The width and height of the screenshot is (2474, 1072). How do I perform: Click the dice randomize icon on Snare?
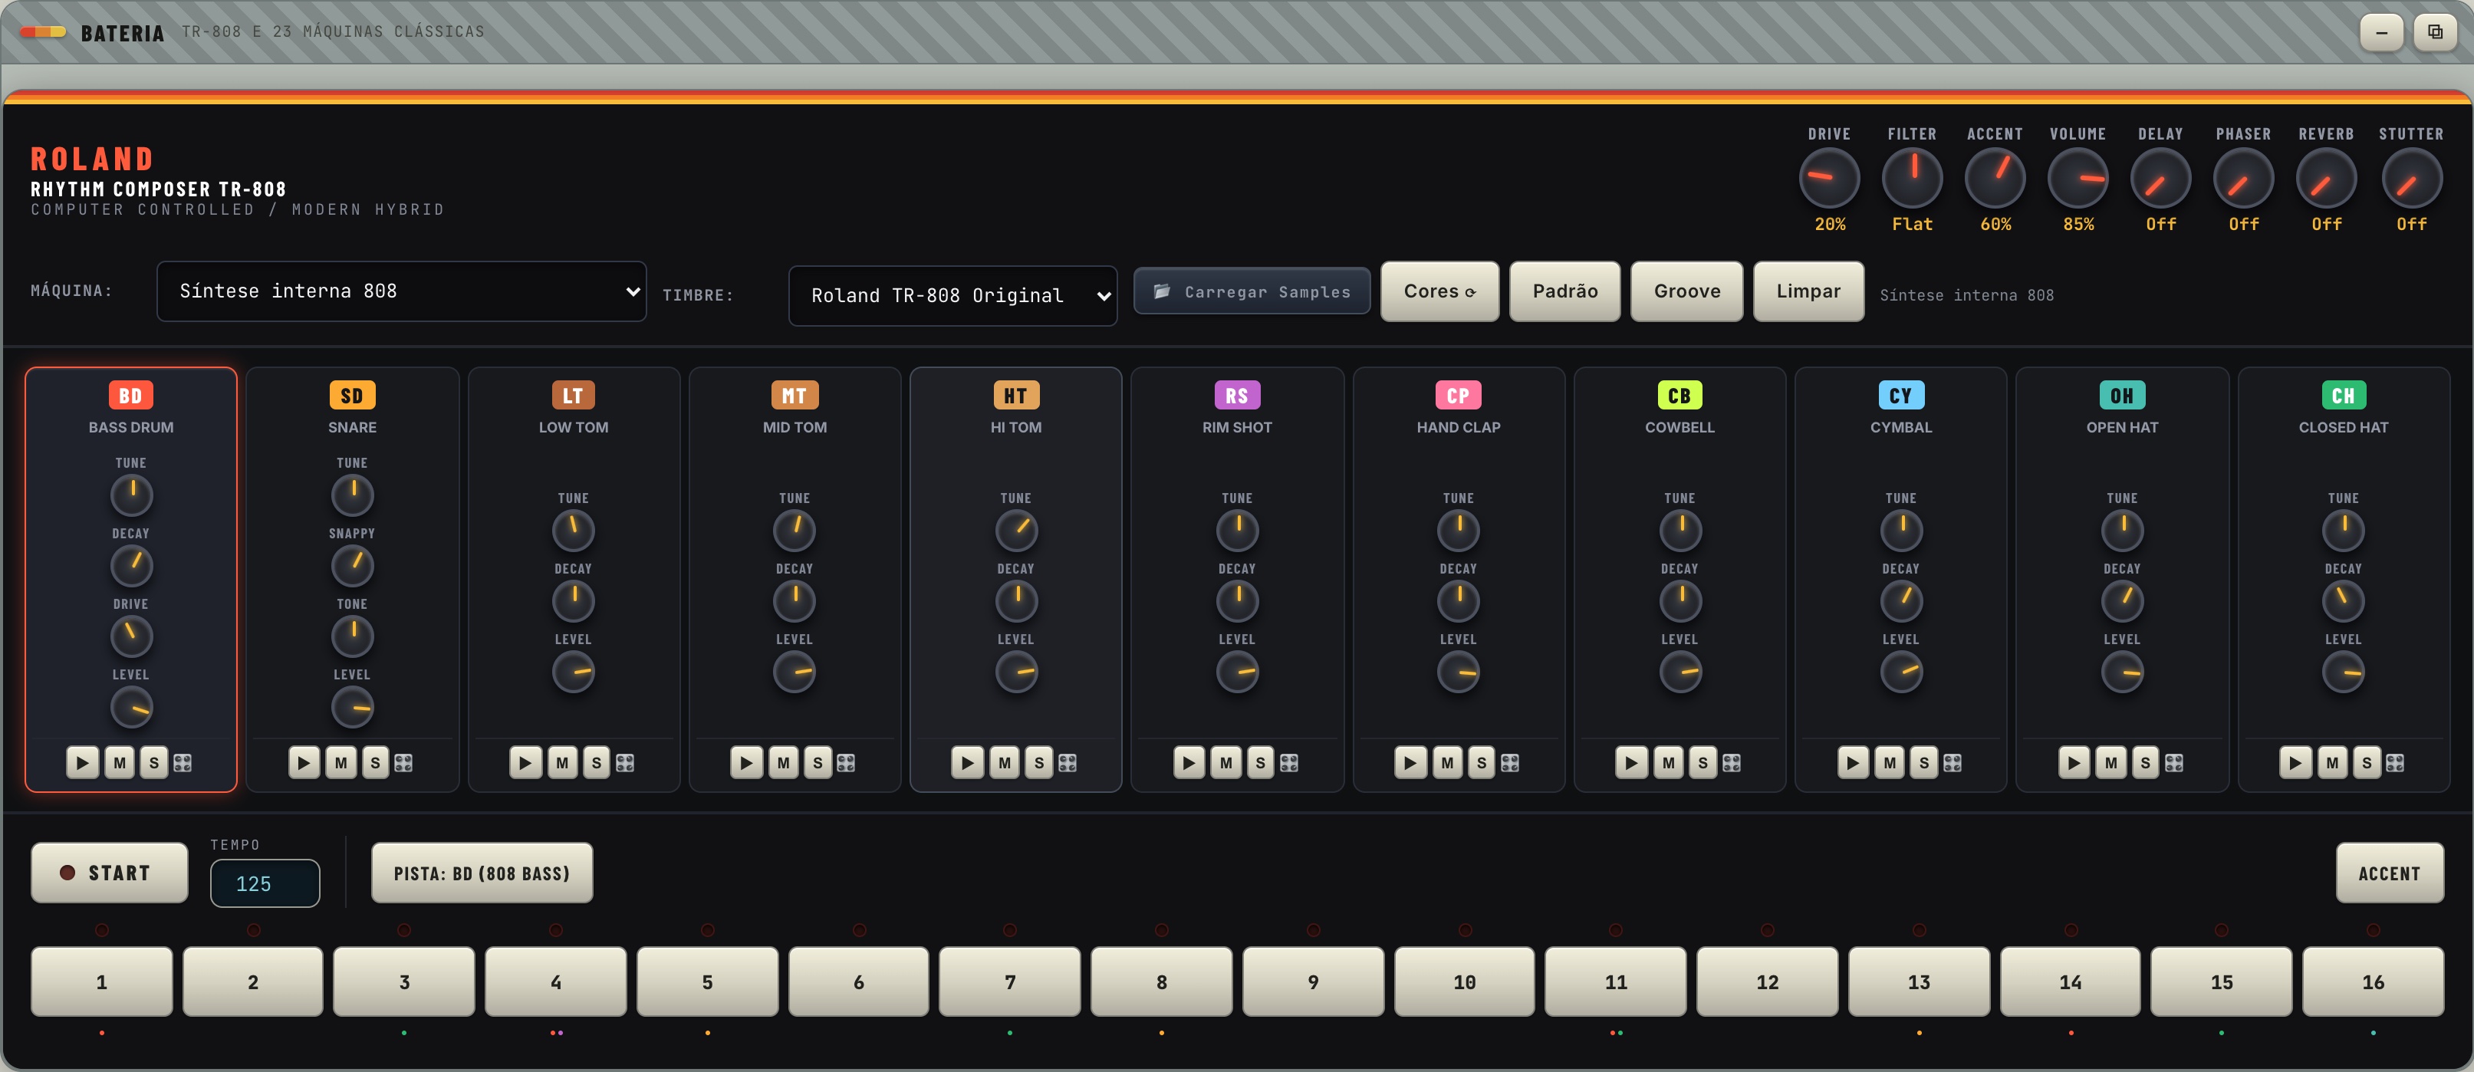(403, 763)
